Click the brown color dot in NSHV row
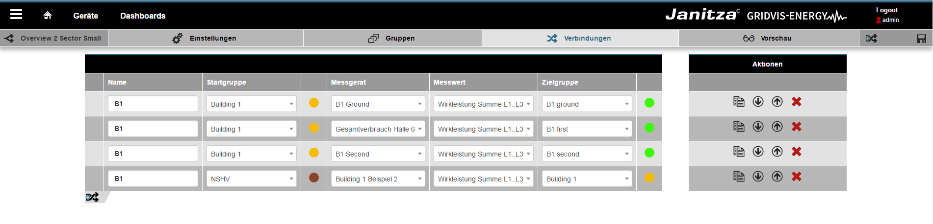The image size is (933, 224). (x=314, y=178)
